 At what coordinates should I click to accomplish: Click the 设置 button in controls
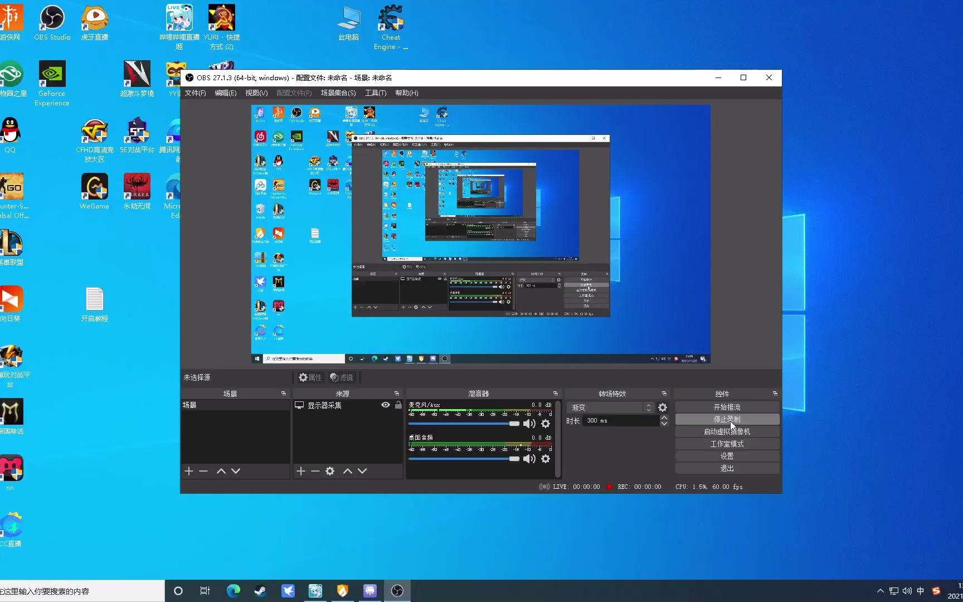[x=727, y=456]
